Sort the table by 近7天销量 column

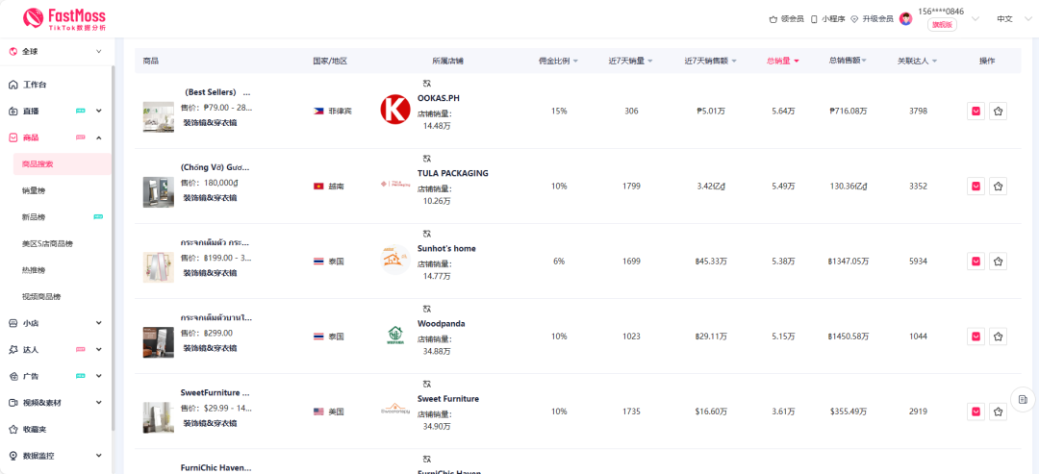[631, 62]
